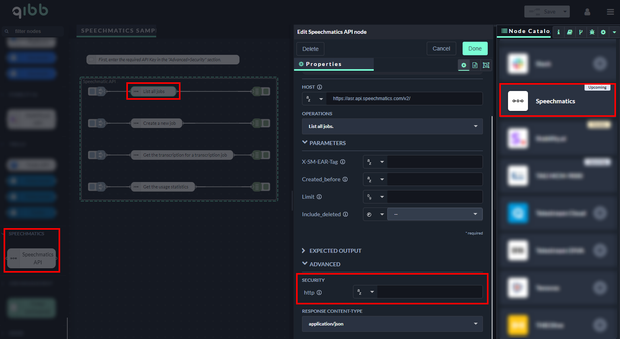
Task: Expand the EXPECTED OUTPUT section
Action: (x=304, y=251)
